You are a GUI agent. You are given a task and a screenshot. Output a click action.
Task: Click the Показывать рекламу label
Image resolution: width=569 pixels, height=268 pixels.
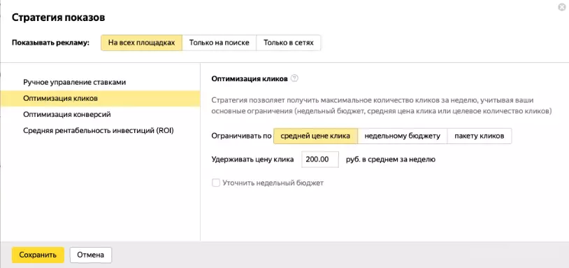click(x=50, y=43)
